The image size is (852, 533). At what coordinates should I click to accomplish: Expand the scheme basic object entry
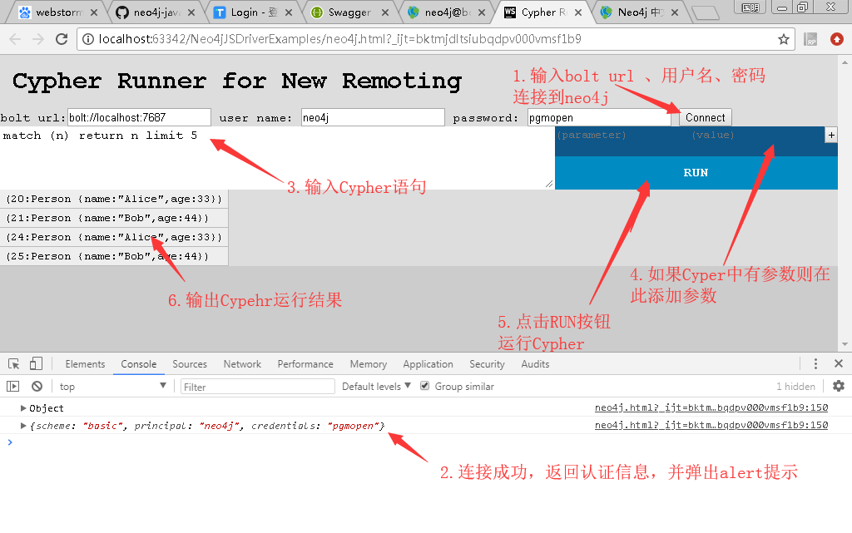pyautogui.click(x=23, y=426)
